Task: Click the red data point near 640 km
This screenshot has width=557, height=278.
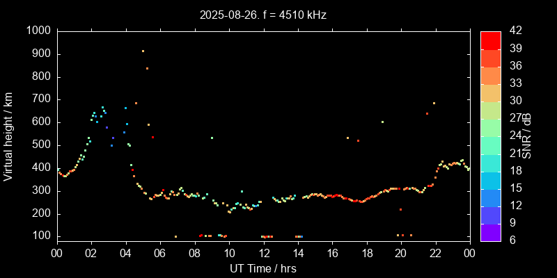Action: 427,113
